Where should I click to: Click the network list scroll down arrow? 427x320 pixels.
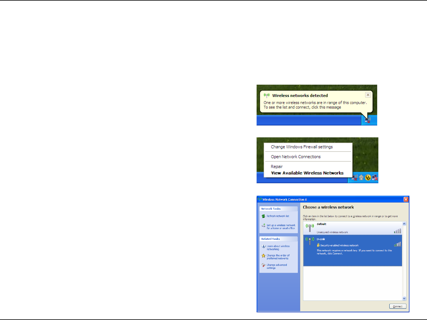(x=404, y=298)
